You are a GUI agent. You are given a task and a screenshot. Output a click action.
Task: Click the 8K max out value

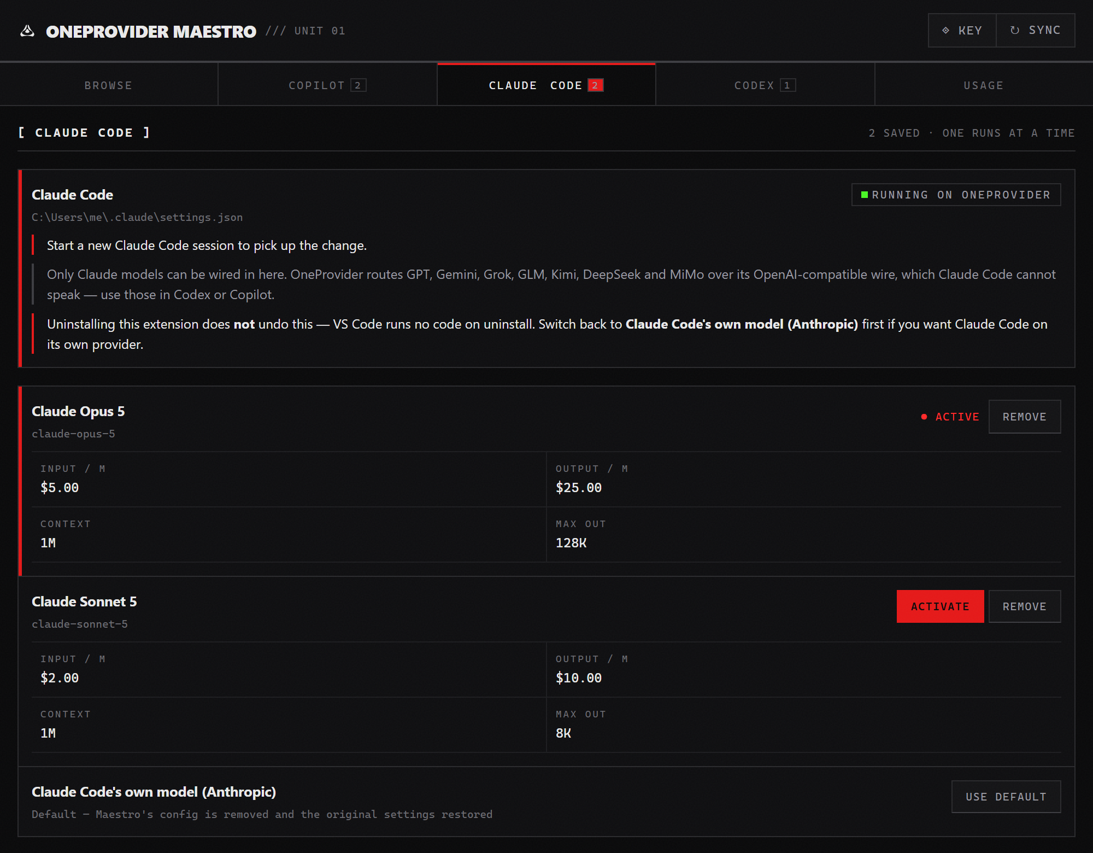563,733
